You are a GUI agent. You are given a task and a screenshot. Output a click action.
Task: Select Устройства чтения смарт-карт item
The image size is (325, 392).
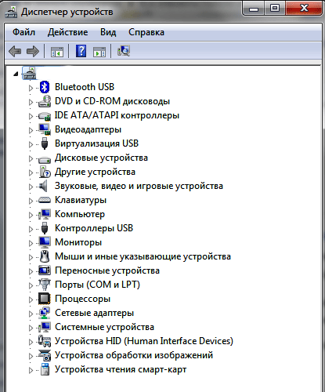[x=121, y=369]
